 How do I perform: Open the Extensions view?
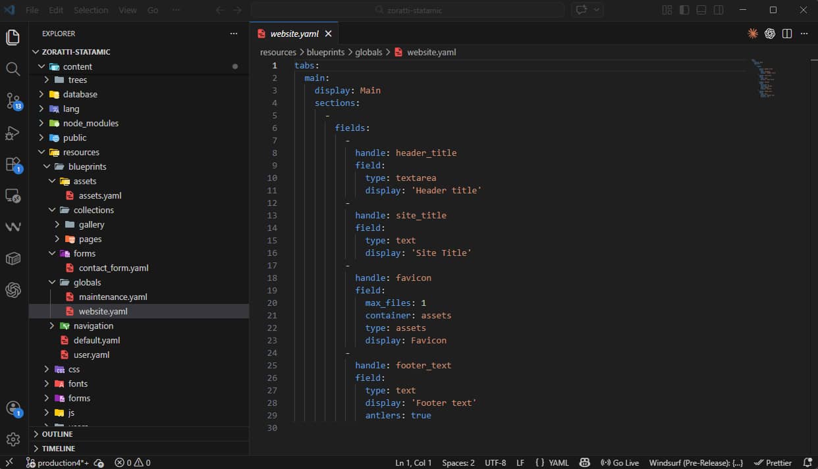pyautogui.click(x=13, y=164)
